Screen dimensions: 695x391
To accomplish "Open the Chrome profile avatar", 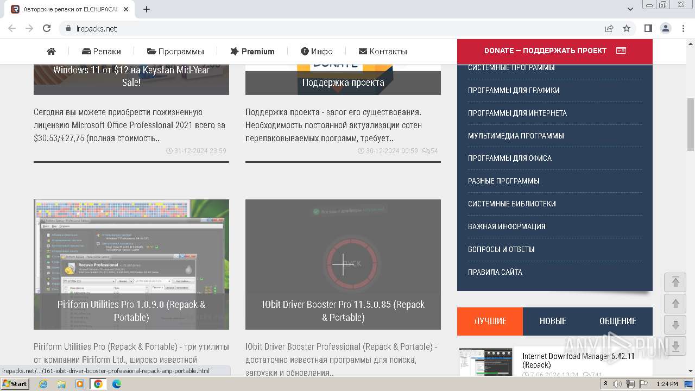I will 666,28.
